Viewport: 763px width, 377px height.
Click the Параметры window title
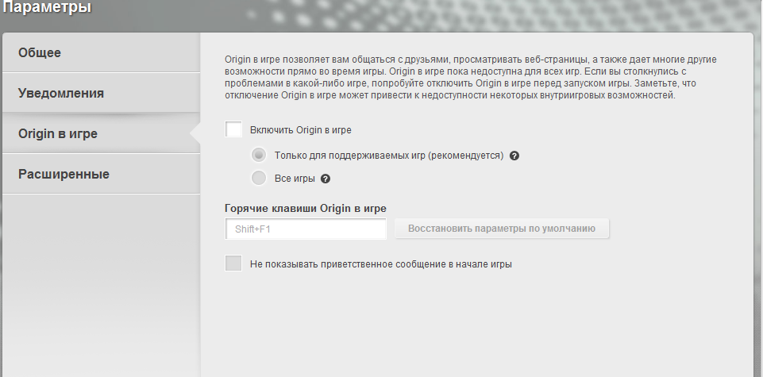[x=47, y=7]
